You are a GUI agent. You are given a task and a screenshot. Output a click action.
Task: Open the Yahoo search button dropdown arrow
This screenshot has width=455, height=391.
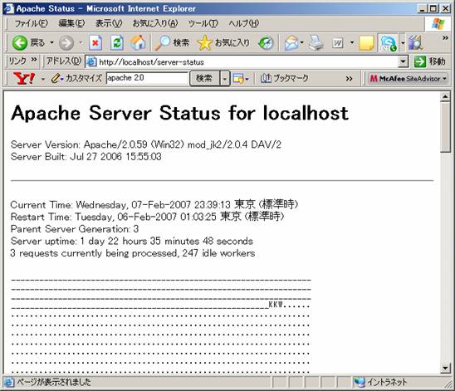[x=225, y=78]
